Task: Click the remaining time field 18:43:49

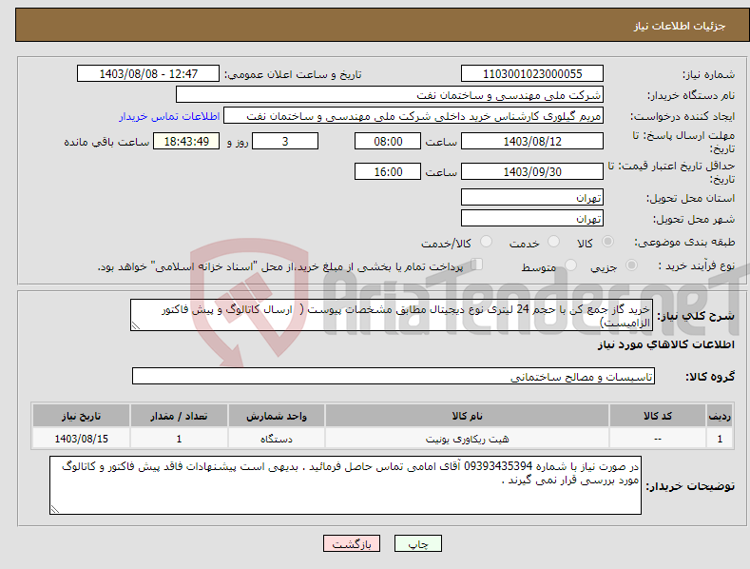Action: point(186,141)
